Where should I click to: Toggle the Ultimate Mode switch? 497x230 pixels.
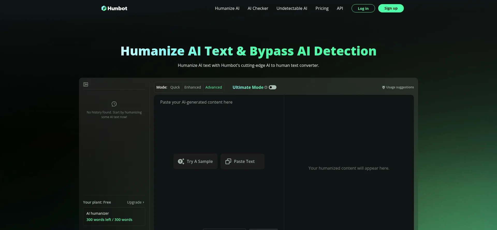(x=272, y=87)
